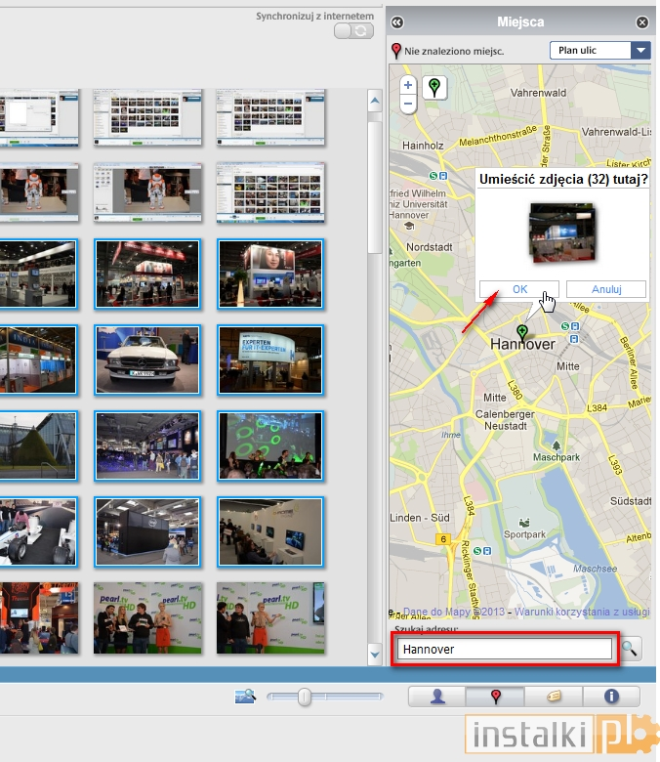Adjust the thumbnail size slider
The height and width of the screenshot is (762, 660).
(306, 697)
